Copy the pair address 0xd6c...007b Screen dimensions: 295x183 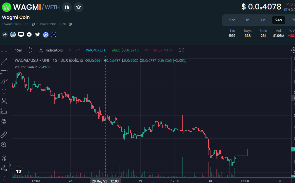click(70, 24)
